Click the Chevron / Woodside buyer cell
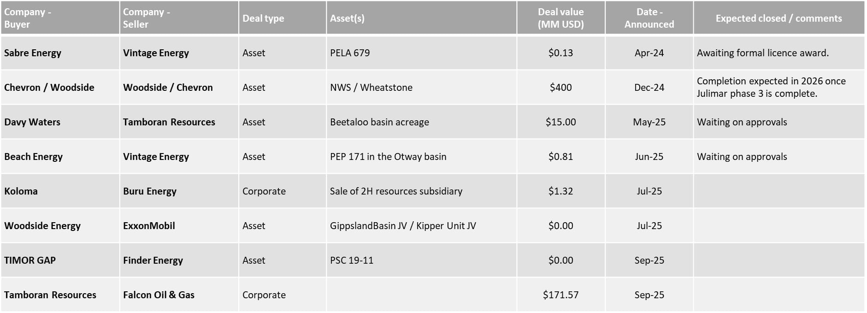The width and height of the screenshot is (867, 313). click(x=49, y=88)
